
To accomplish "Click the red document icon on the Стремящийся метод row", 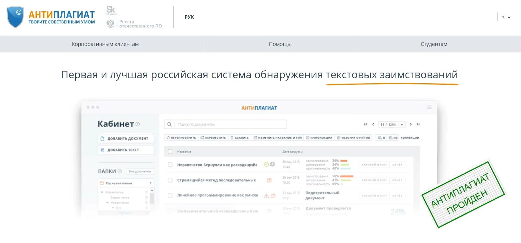I will click(269, 180).
